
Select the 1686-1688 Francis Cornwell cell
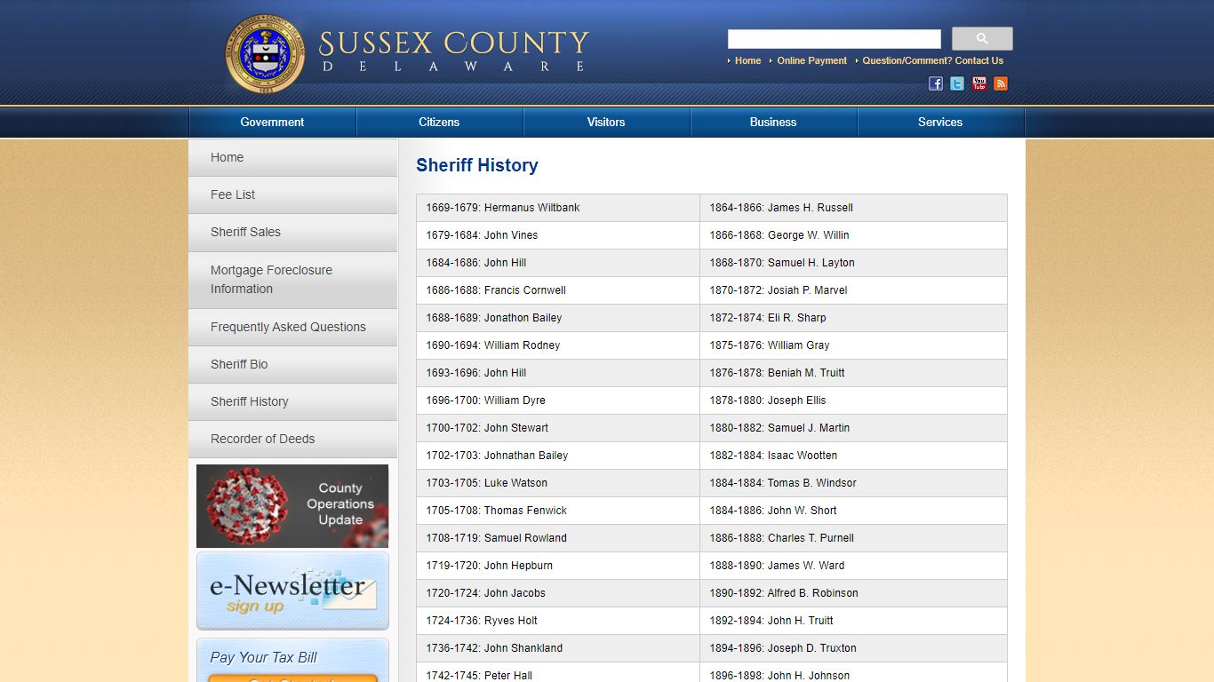(x=558, y=290)
